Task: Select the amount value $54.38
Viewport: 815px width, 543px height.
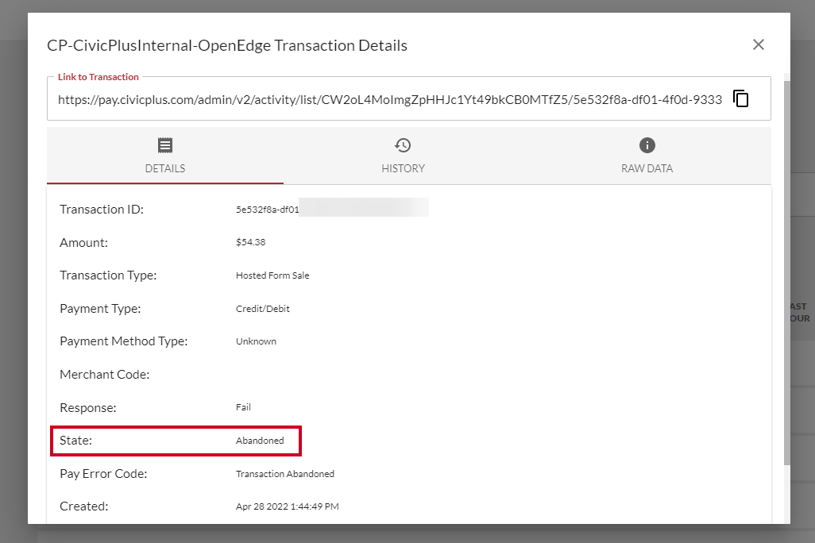Action: coord(250,242)
